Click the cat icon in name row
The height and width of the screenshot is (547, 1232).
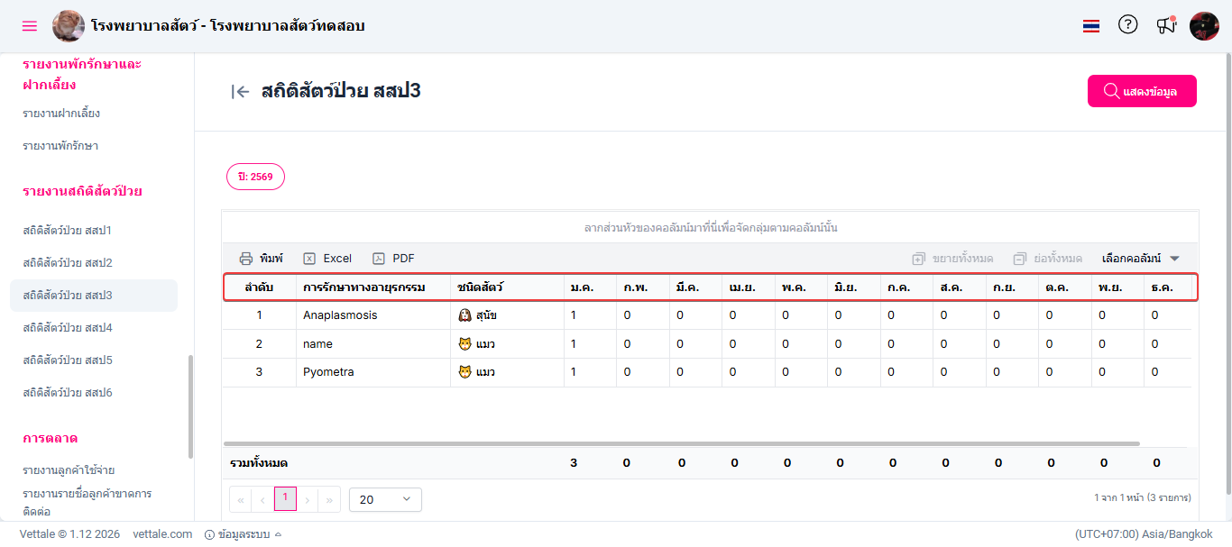tap(465, 344)
